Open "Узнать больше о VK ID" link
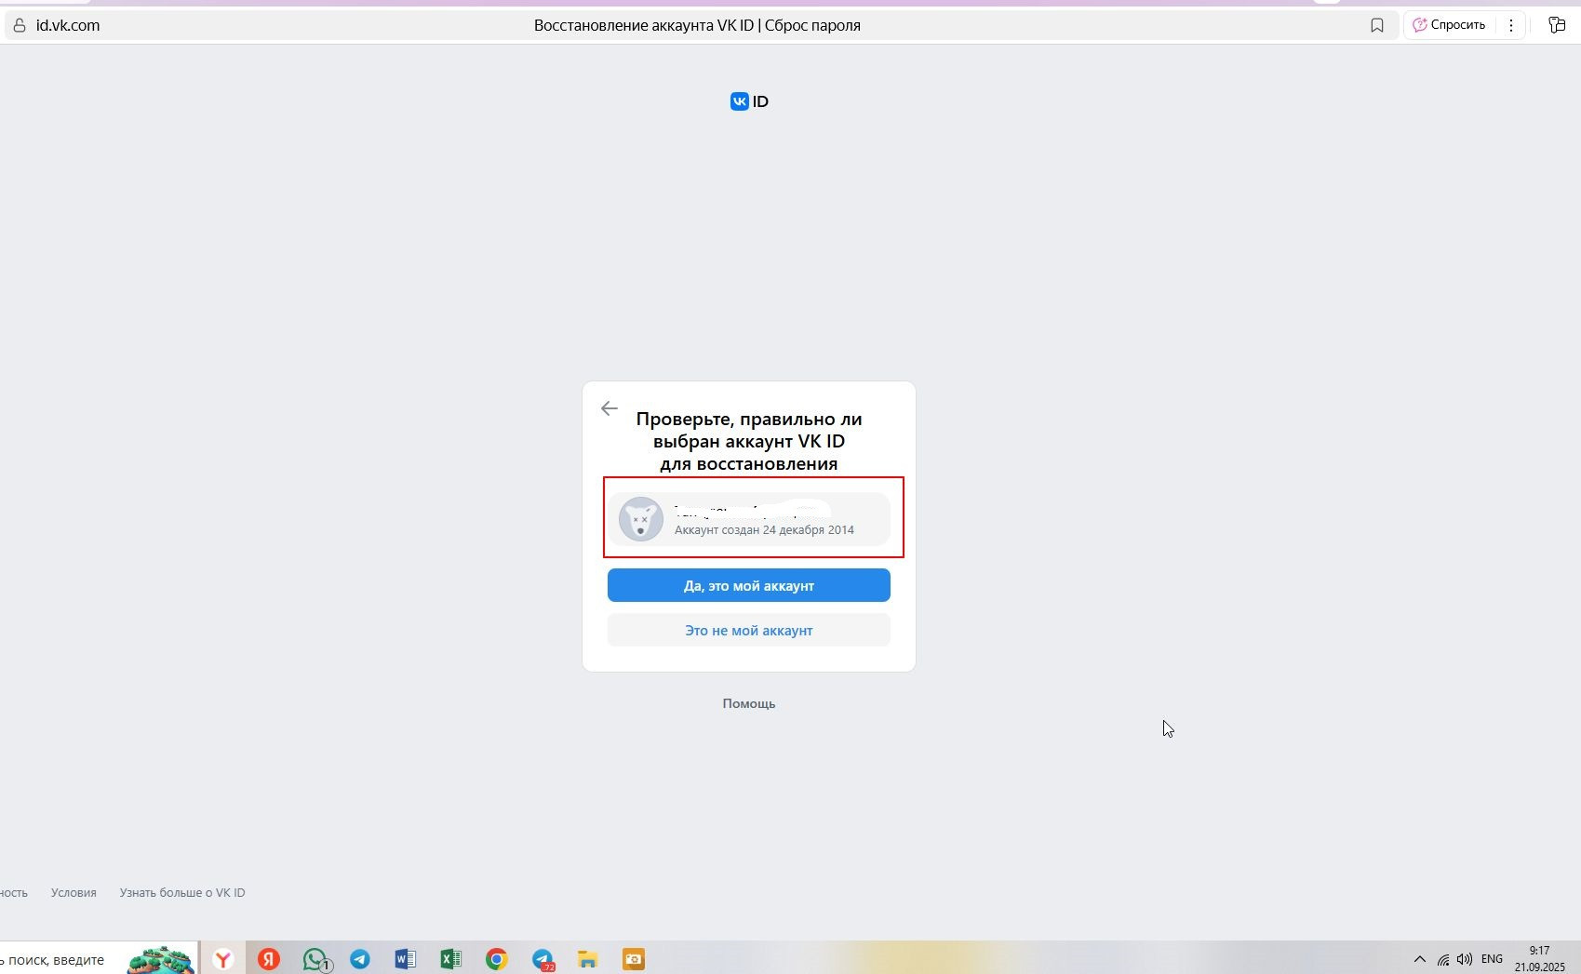 point(182,893)
